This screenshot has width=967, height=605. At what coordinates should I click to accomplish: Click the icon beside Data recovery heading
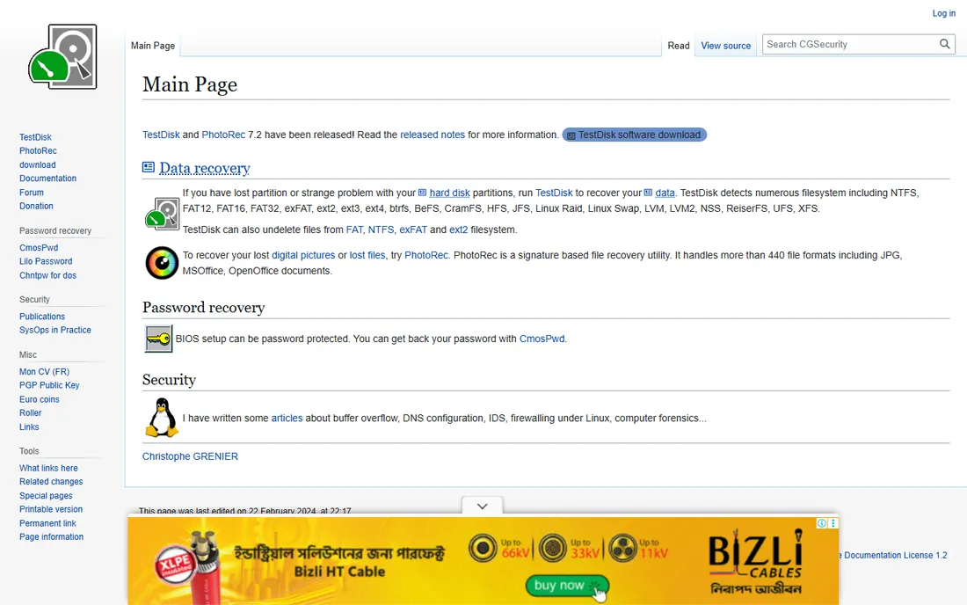click(149, 167)
